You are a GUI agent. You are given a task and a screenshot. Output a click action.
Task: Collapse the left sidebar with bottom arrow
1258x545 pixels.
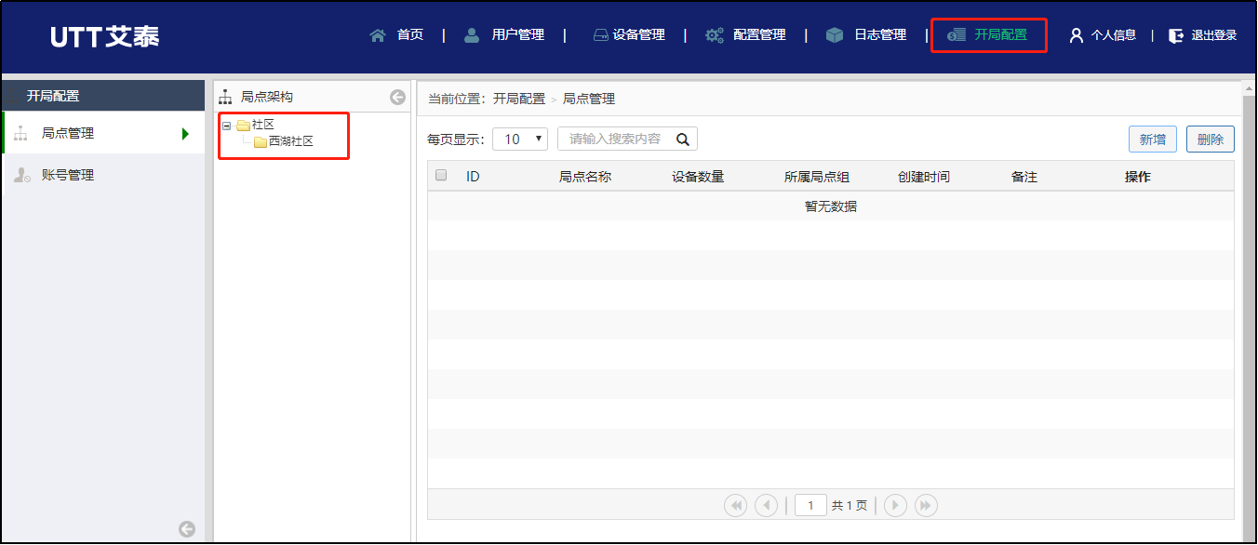(187, 528)
